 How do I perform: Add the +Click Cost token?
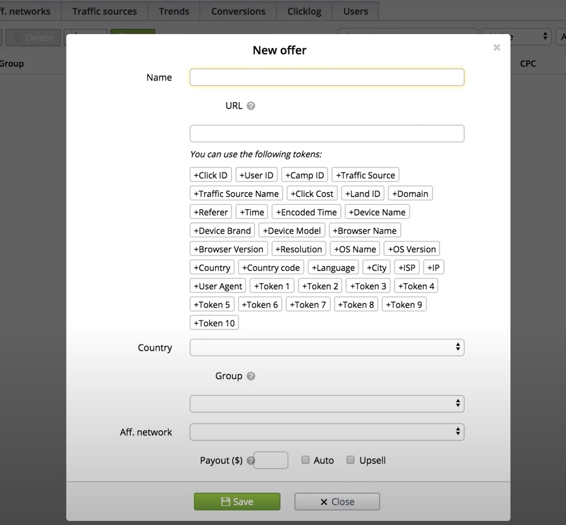(312, 193)
